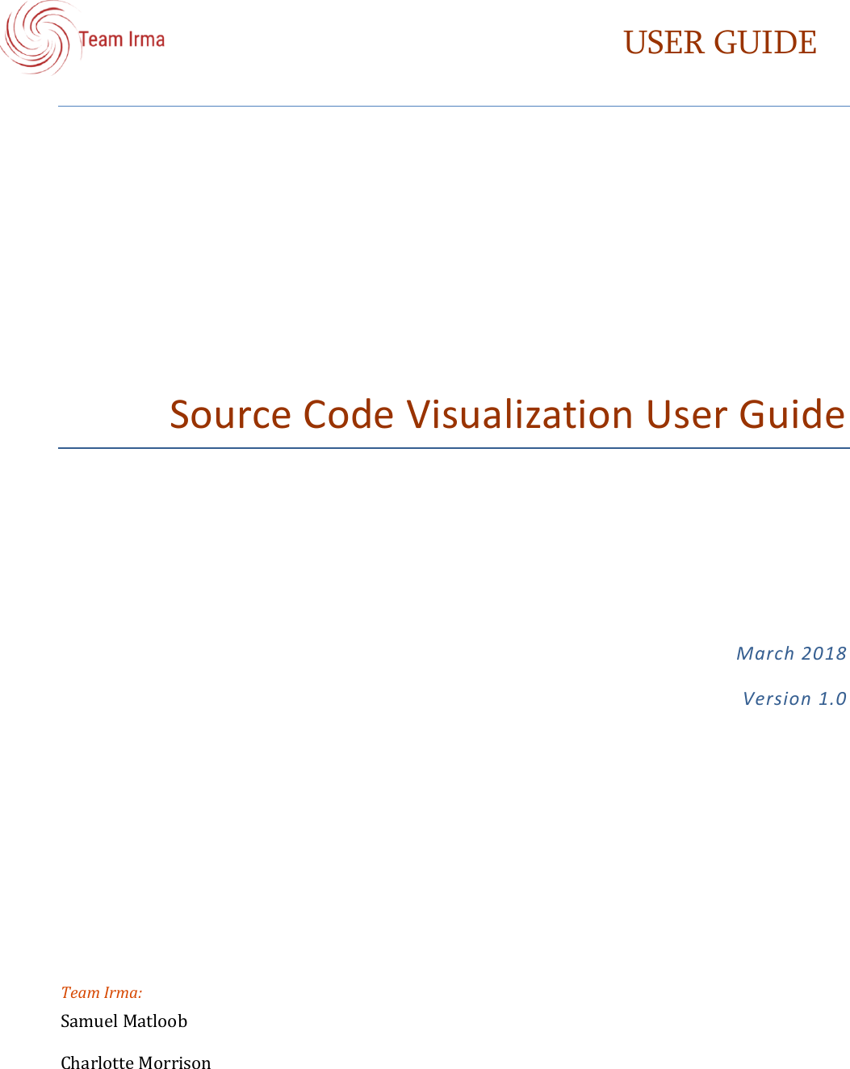Screen dimensions: 850x1069
Task: Select the author name Samuel Matloob
Action: click(x=123, y=1021)
